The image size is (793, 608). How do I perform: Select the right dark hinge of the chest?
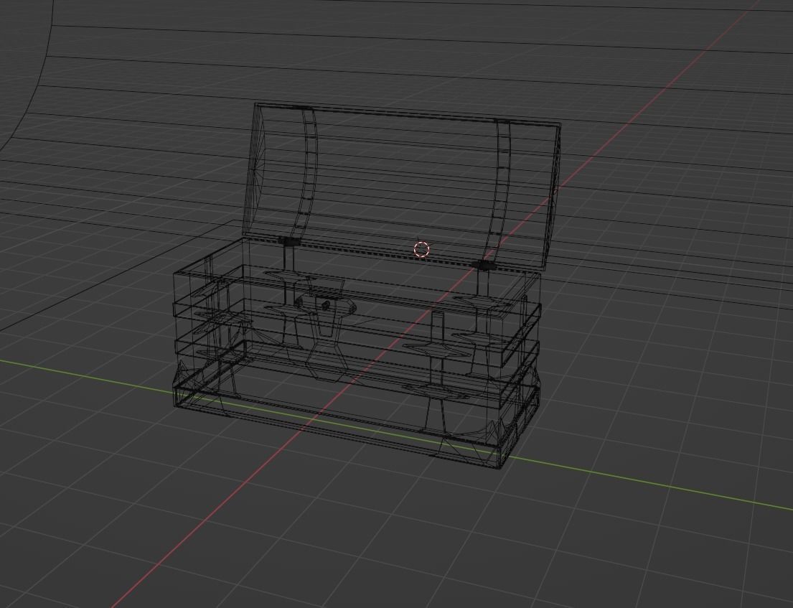[484, 265]
